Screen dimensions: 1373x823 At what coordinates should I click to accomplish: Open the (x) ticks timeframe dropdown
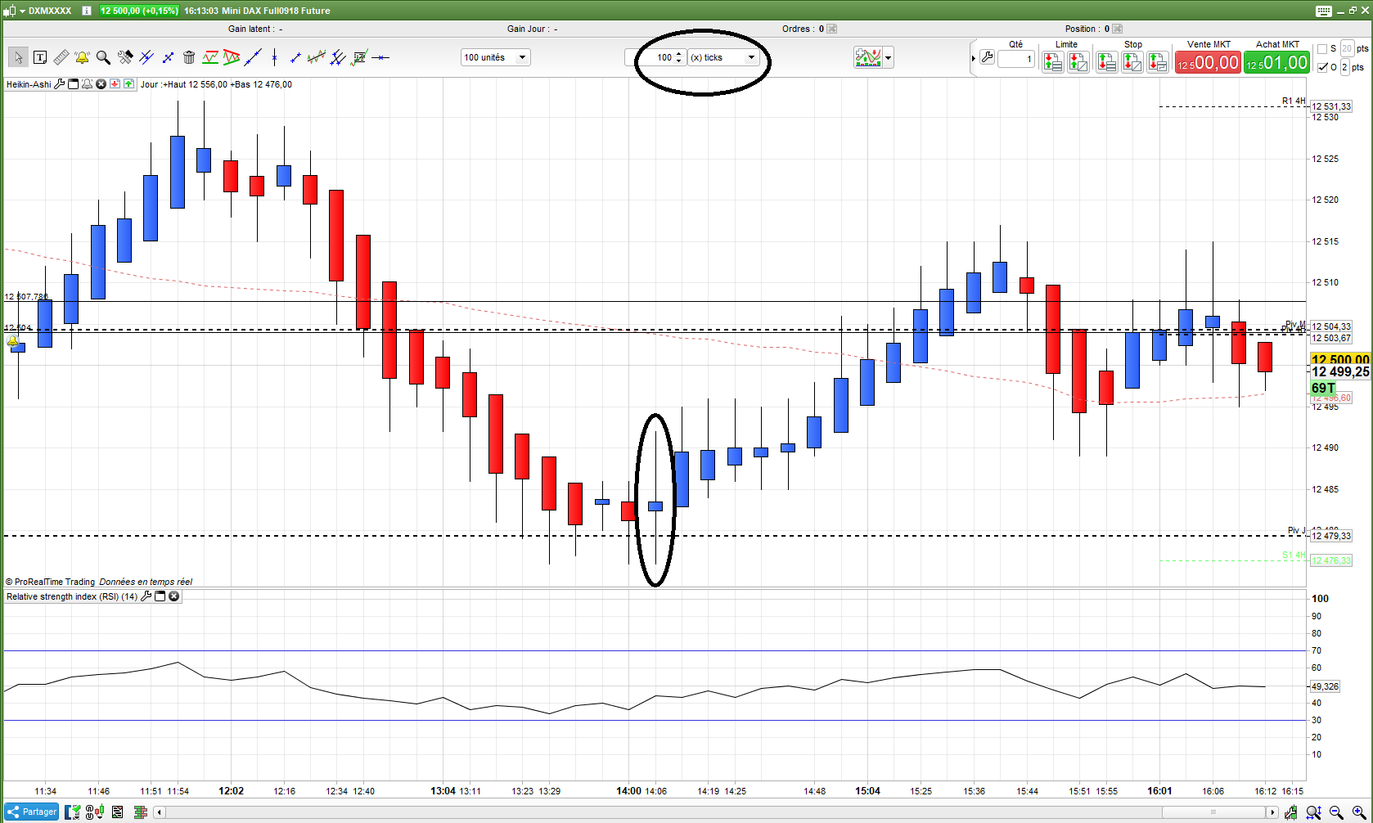point(723,57)
